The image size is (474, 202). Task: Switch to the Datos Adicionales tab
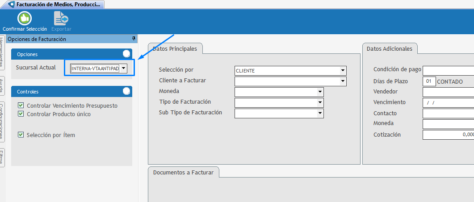[389, 49]
